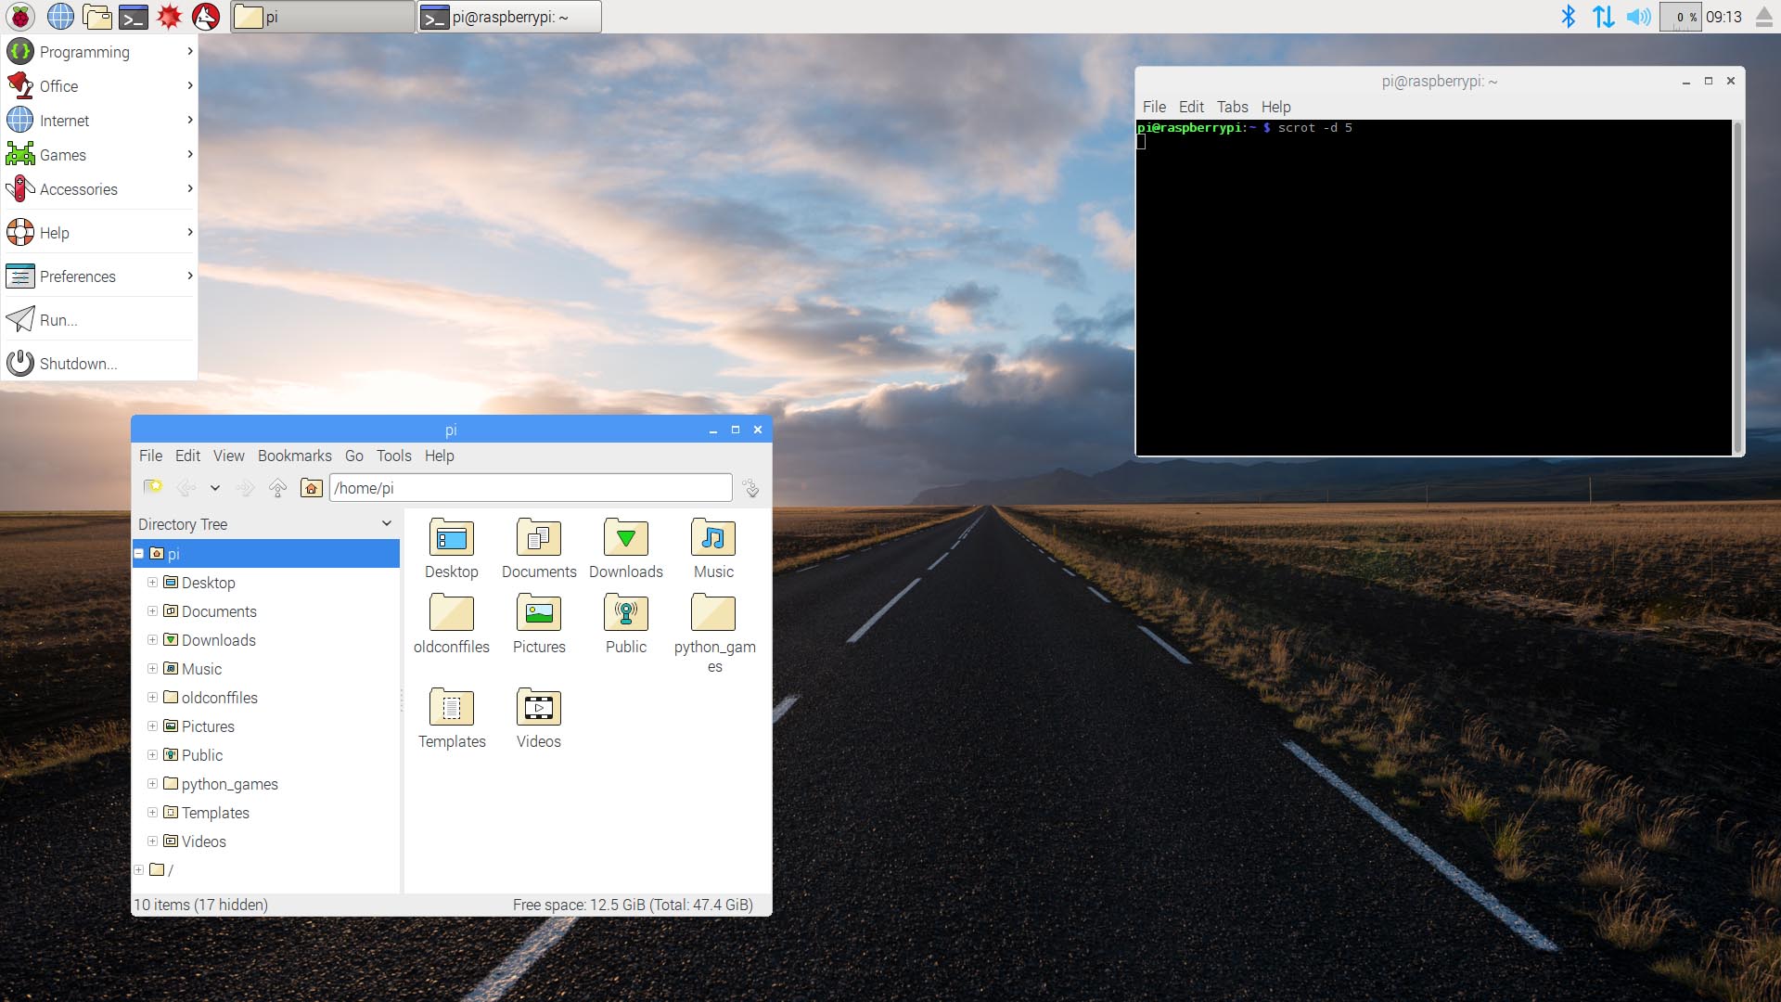Click the Bookmarks menu item
The height and width of the screenshot is (1002, 1781).
coord(293,456)
